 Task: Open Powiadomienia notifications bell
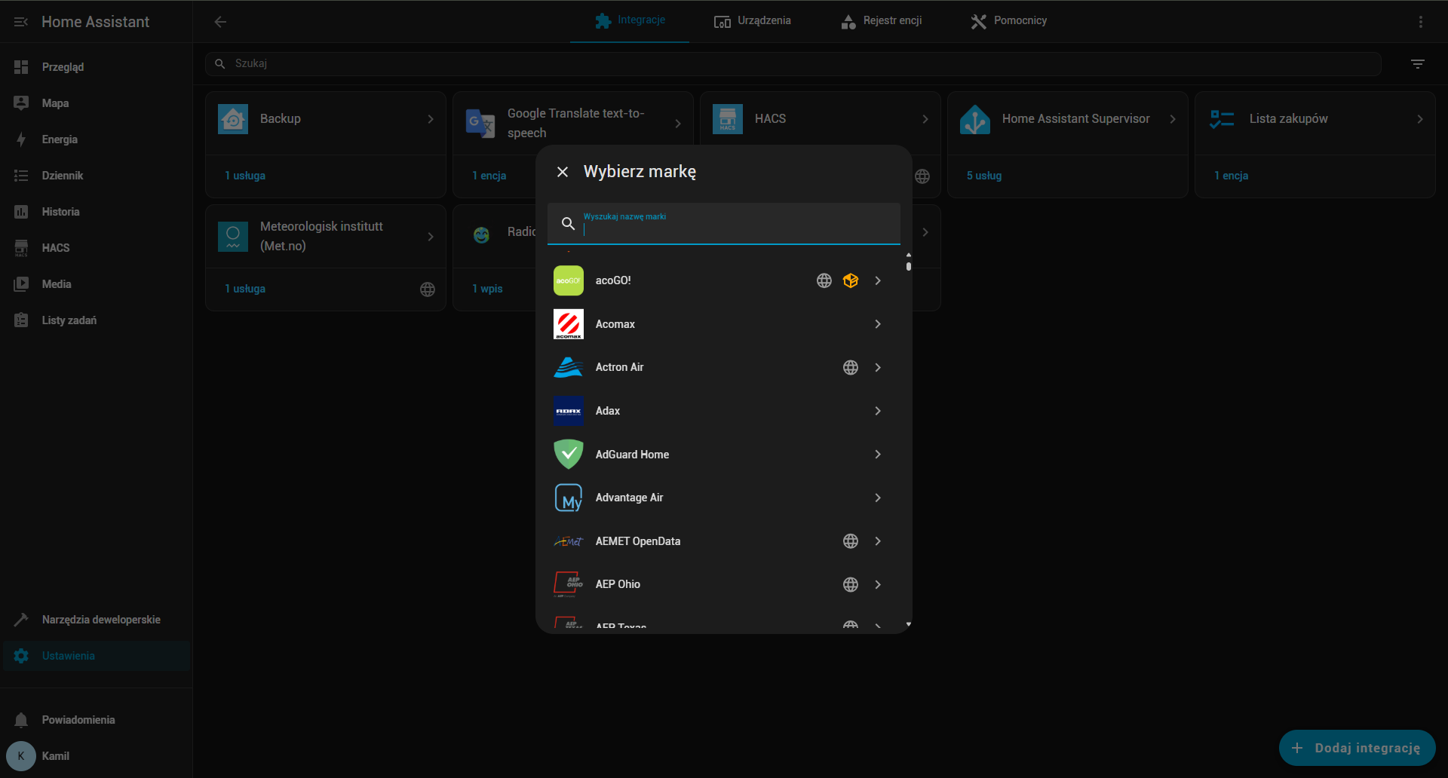point(21,720)
